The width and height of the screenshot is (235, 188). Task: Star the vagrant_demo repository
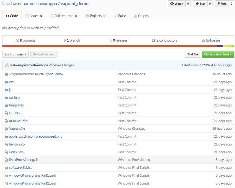pyautogui.click(x=200, y=4)
